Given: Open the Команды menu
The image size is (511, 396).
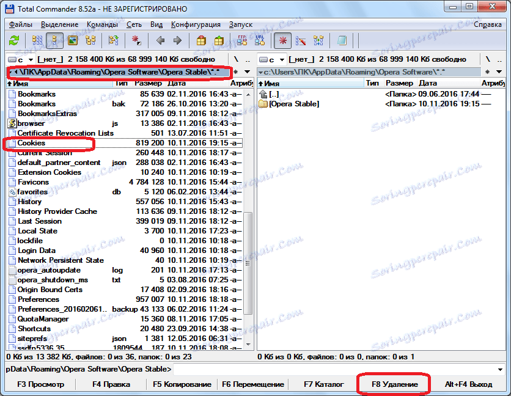Looking at the screenshot, I should click(x=102, y=24).
